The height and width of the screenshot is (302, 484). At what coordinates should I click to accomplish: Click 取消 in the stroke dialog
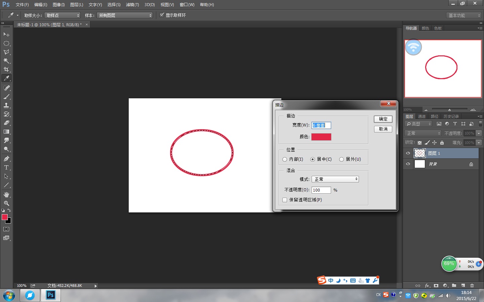click(383, 129)
